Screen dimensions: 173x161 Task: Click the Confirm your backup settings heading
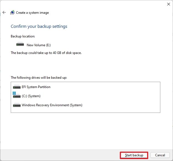click(39, 26)
